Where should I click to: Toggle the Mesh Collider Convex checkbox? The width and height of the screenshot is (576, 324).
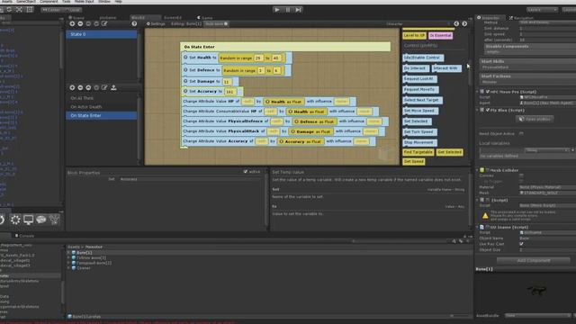(521, 175)
